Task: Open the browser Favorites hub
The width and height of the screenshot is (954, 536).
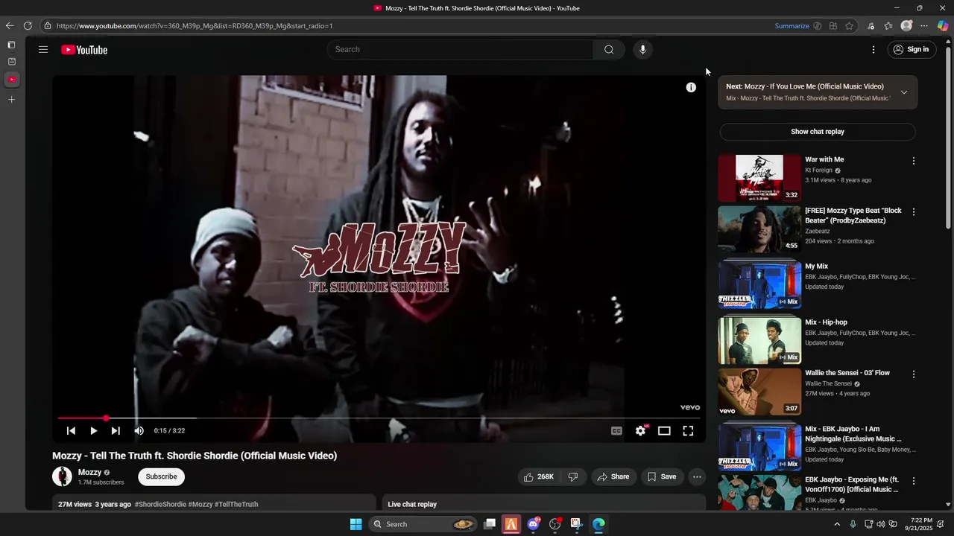Action: (888, 26)
